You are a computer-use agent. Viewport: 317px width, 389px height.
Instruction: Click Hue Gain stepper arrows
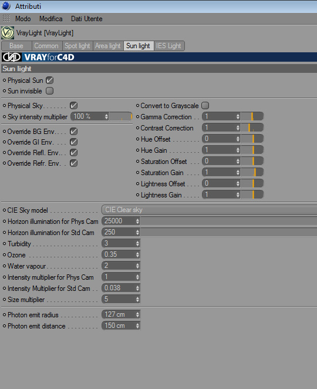[x=238, y=150]
